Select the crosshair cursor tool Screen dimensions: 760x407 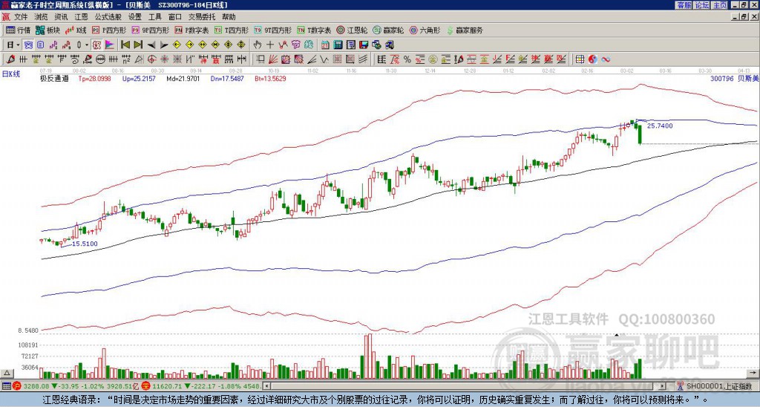pos(270,45)
